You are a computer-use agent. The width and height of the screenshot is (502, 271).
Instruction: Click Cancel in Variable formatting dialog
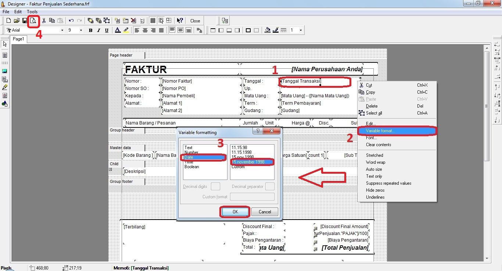tap(265, 212)
